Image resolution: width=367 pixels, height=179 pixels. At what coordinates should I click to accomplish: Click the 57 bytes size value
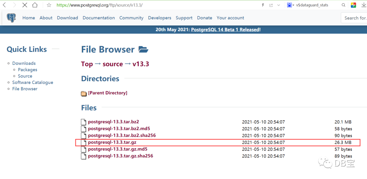pos(343,149)
